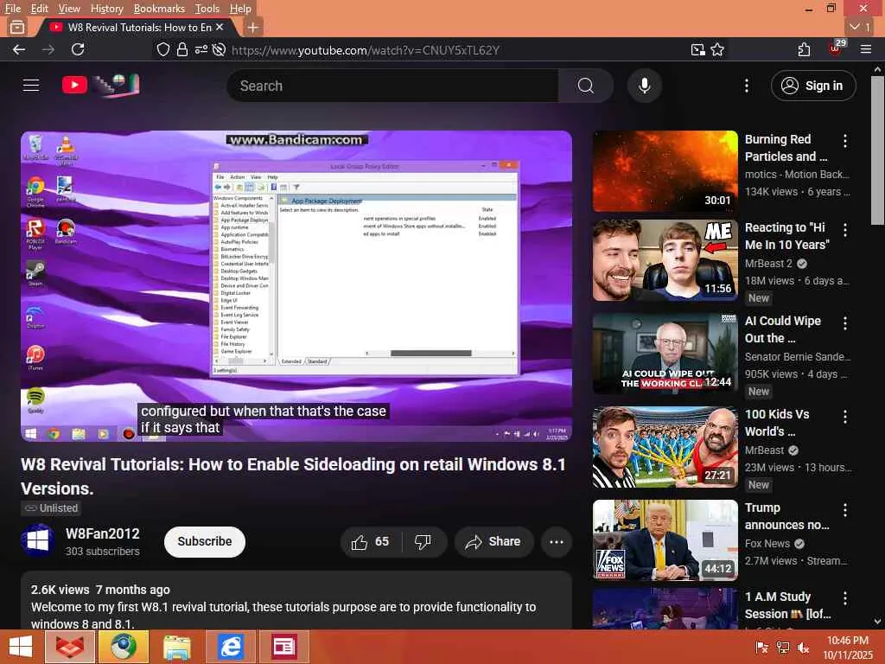Click the YouTube Search input field
Screen dimensions: 885x664
[x=393, y=86]
